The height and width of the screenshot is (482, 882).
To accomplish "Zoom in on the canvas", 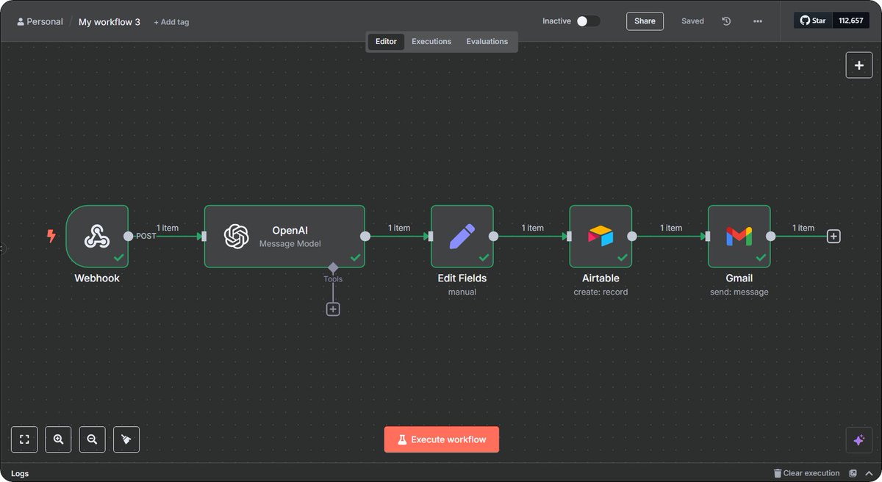I will tap(58, 439).
